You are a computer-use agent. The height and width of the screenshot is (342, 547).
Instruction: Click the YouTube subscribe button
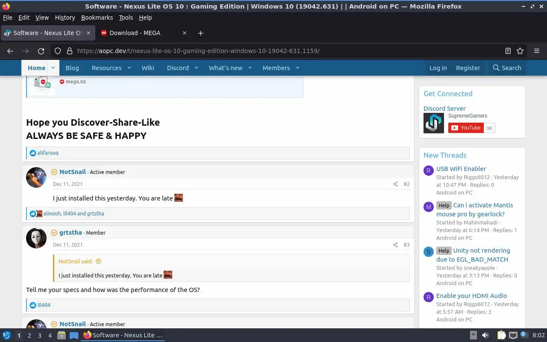coord(466,128)
